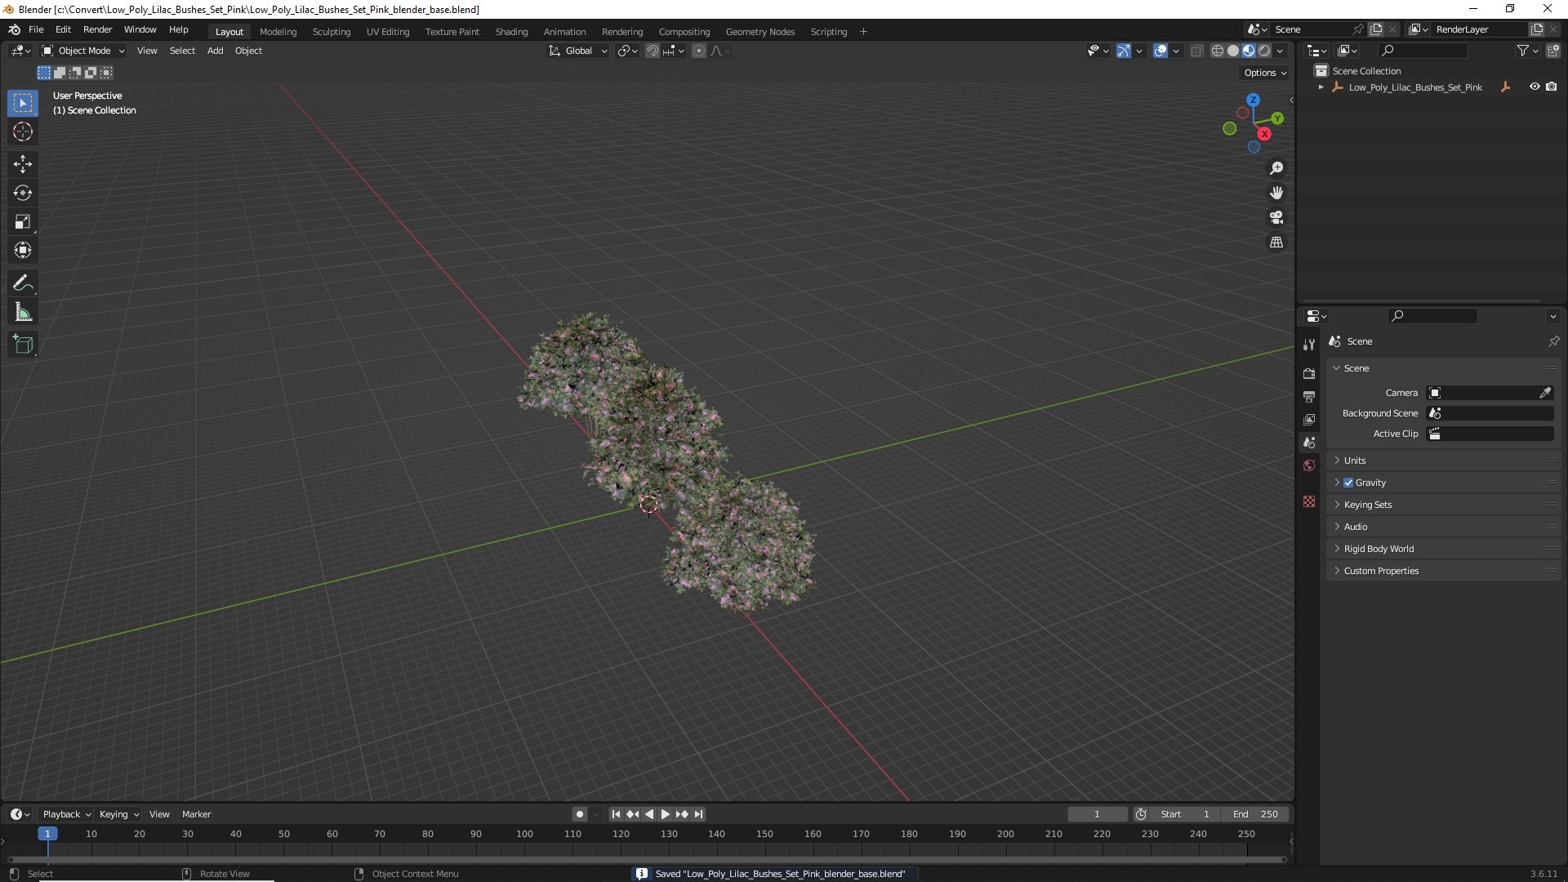Click the current frame number field
This screenshot has height=882, width=1568.
click(1097, 814)
